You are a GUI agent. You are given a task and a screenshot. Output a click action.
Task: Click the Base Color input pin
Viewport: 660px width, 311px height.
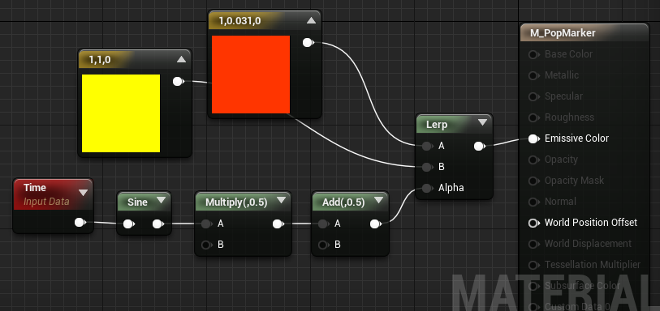click(533, 54)
